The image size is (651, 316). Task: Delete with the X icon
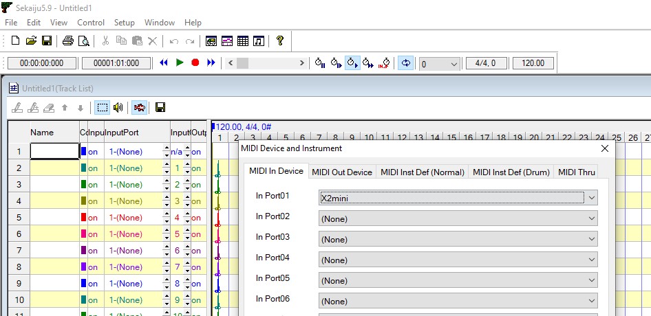[153, 41]
